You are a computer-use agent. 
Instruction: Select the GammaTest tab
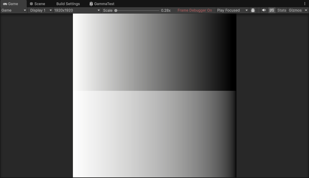click(x=104, y=4)
